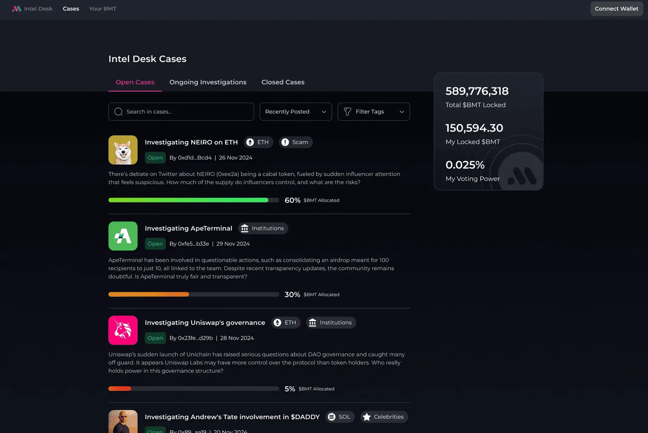Click the orange 30% allocation progress bar
The image size is (648, 433).
(194, 294)
